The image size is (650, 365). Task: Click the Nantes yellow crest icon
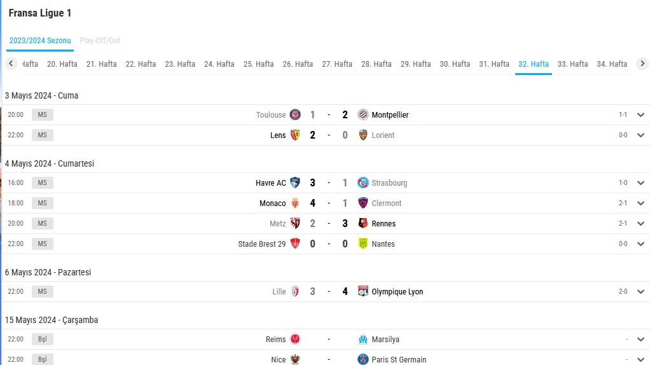363,244
